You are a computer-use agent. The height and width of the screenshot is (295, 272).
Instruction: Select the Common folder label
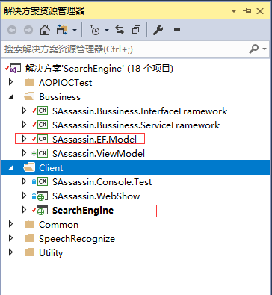(x=58, y=225)
